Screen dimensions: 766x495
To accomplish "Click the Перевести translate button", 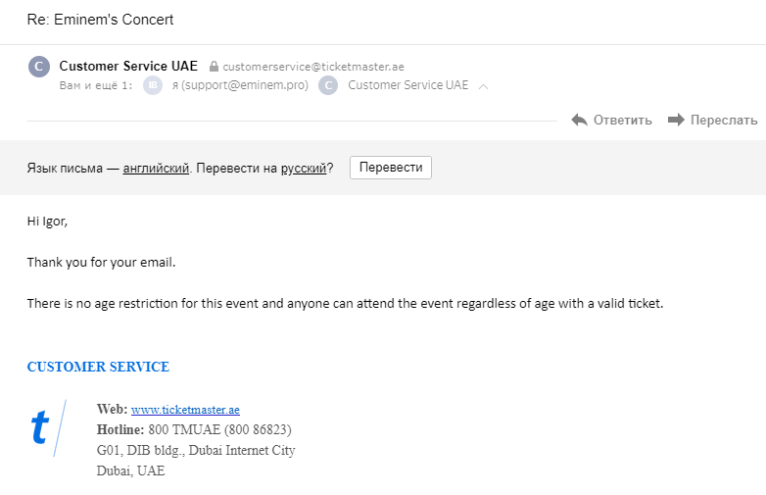I will point(391,168).
